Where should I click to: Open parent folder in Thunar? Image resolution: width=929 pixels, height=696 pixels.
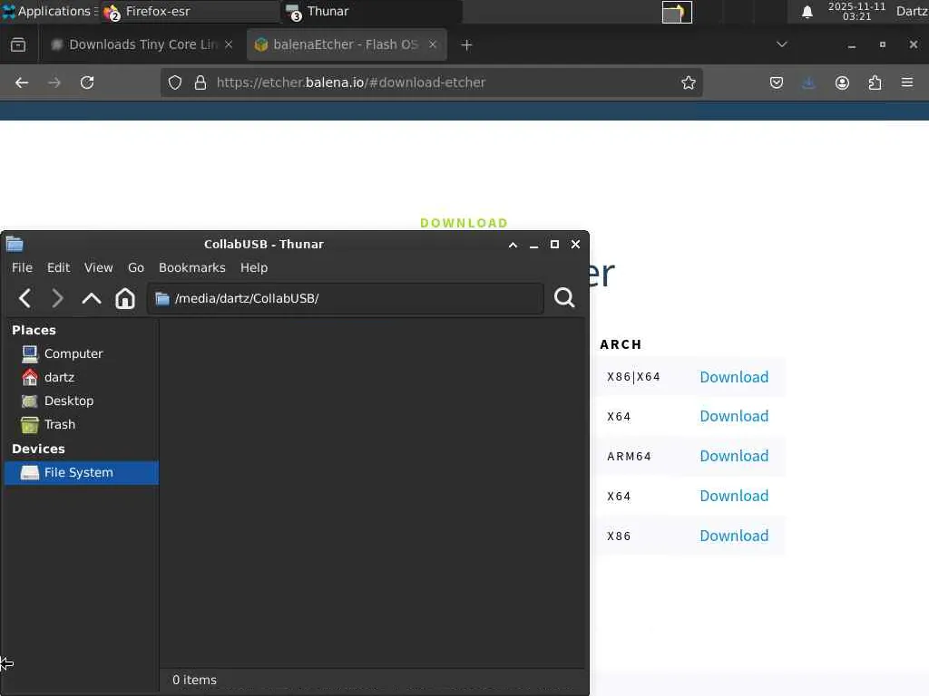point(92,298)
